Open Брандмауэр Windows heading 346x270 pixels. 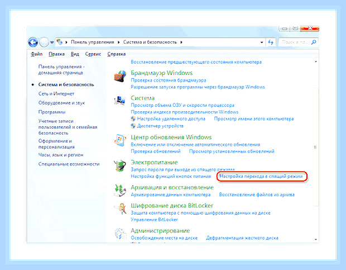coord(162,73)
